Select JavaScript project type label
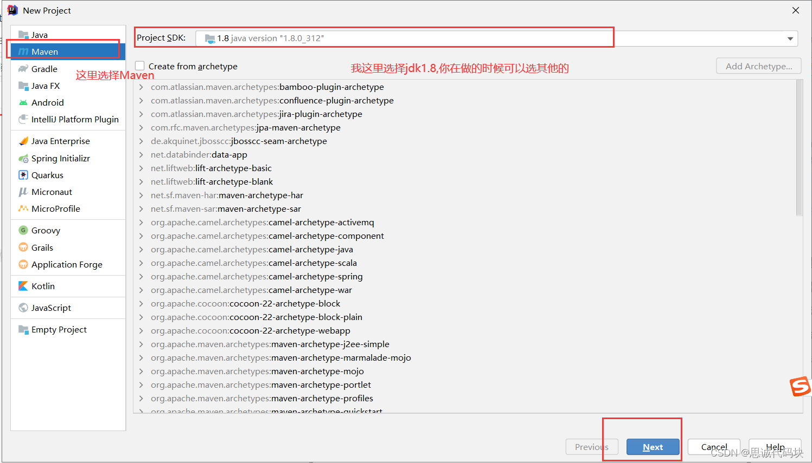812x463 pixels. (51, 308)
